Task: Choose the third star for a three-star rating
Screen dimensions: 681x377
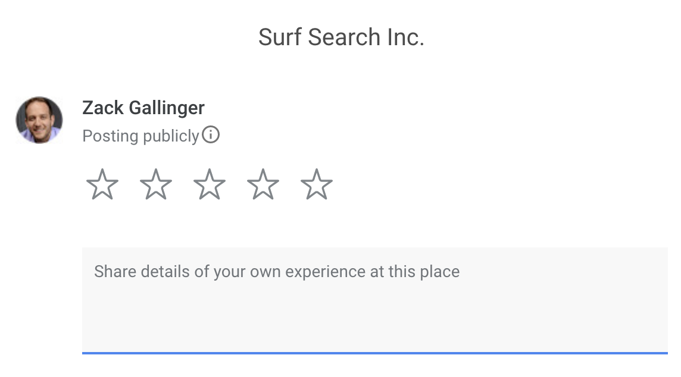Action: point(210,184)
